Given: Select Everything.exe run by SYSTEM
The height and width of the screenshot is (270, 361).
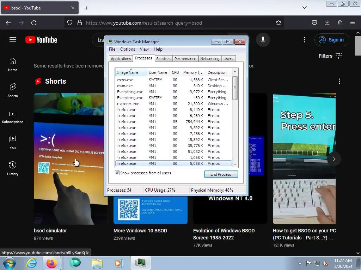Looking at the screenshot, I should point(173,98).
